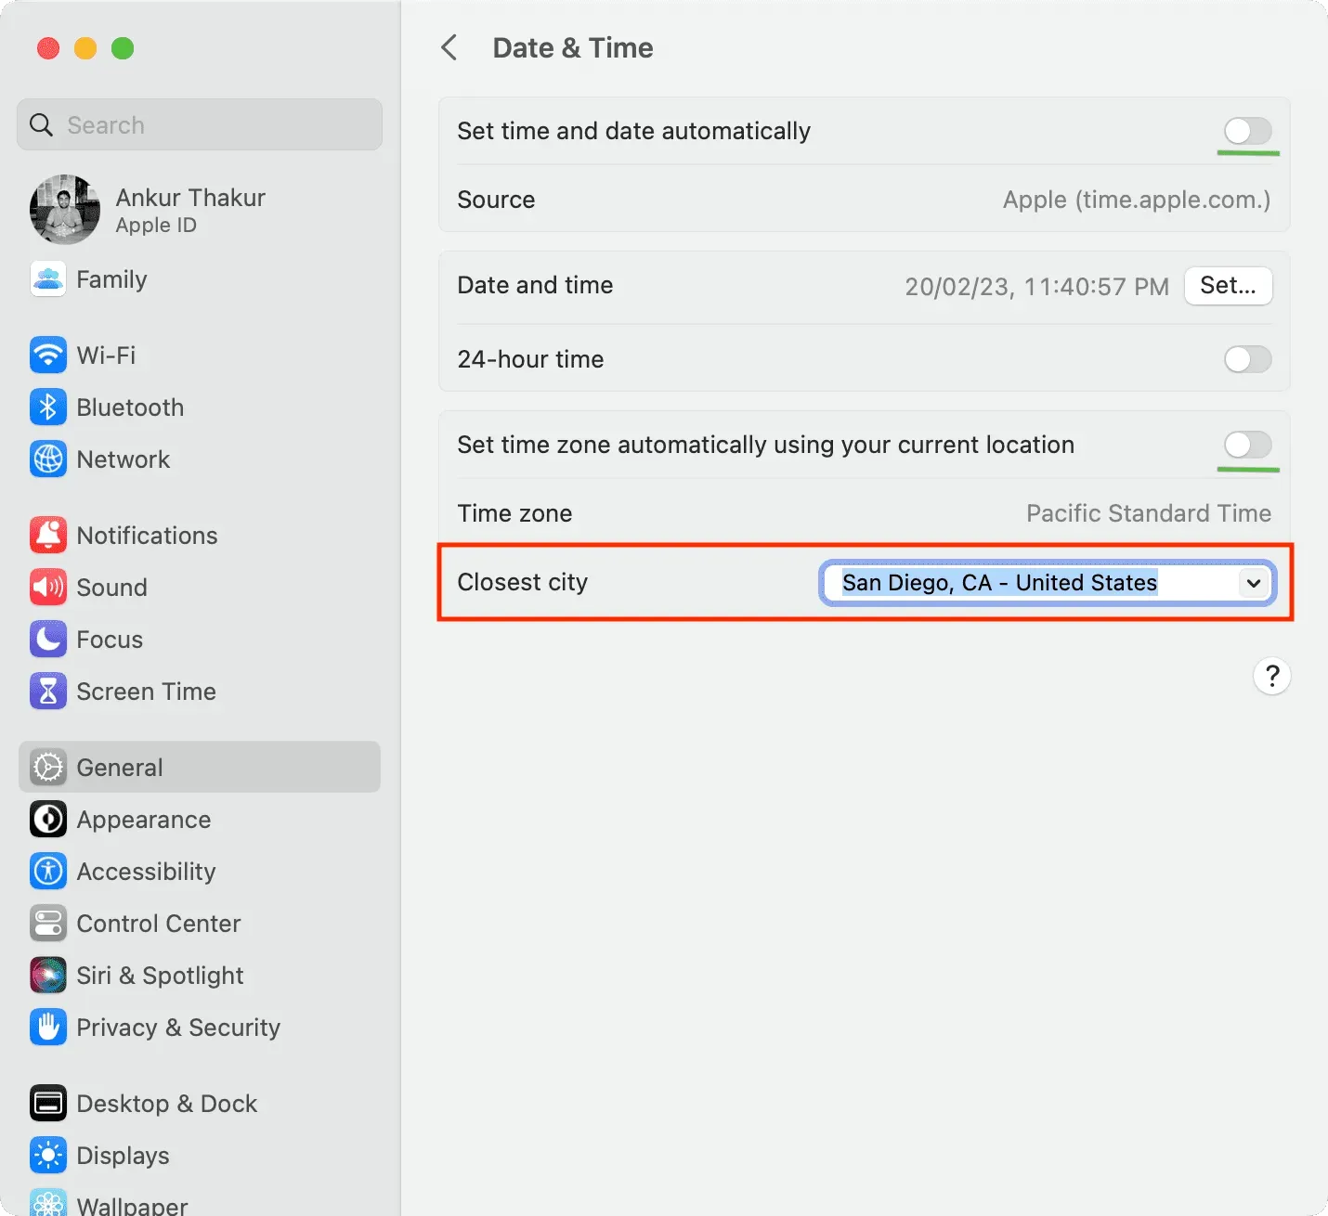1328x1216 pixels.
Task: Click the Search field in sidebar
Action: pyautogui.click(x=200, y=125)
